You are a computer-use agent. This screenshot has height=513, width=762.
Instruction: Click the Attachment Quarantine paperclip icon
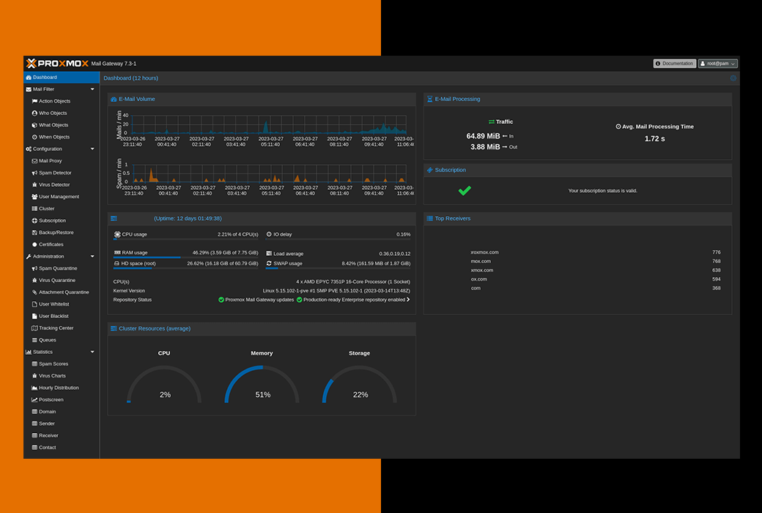pyautogui.click(x=34, y=292)
